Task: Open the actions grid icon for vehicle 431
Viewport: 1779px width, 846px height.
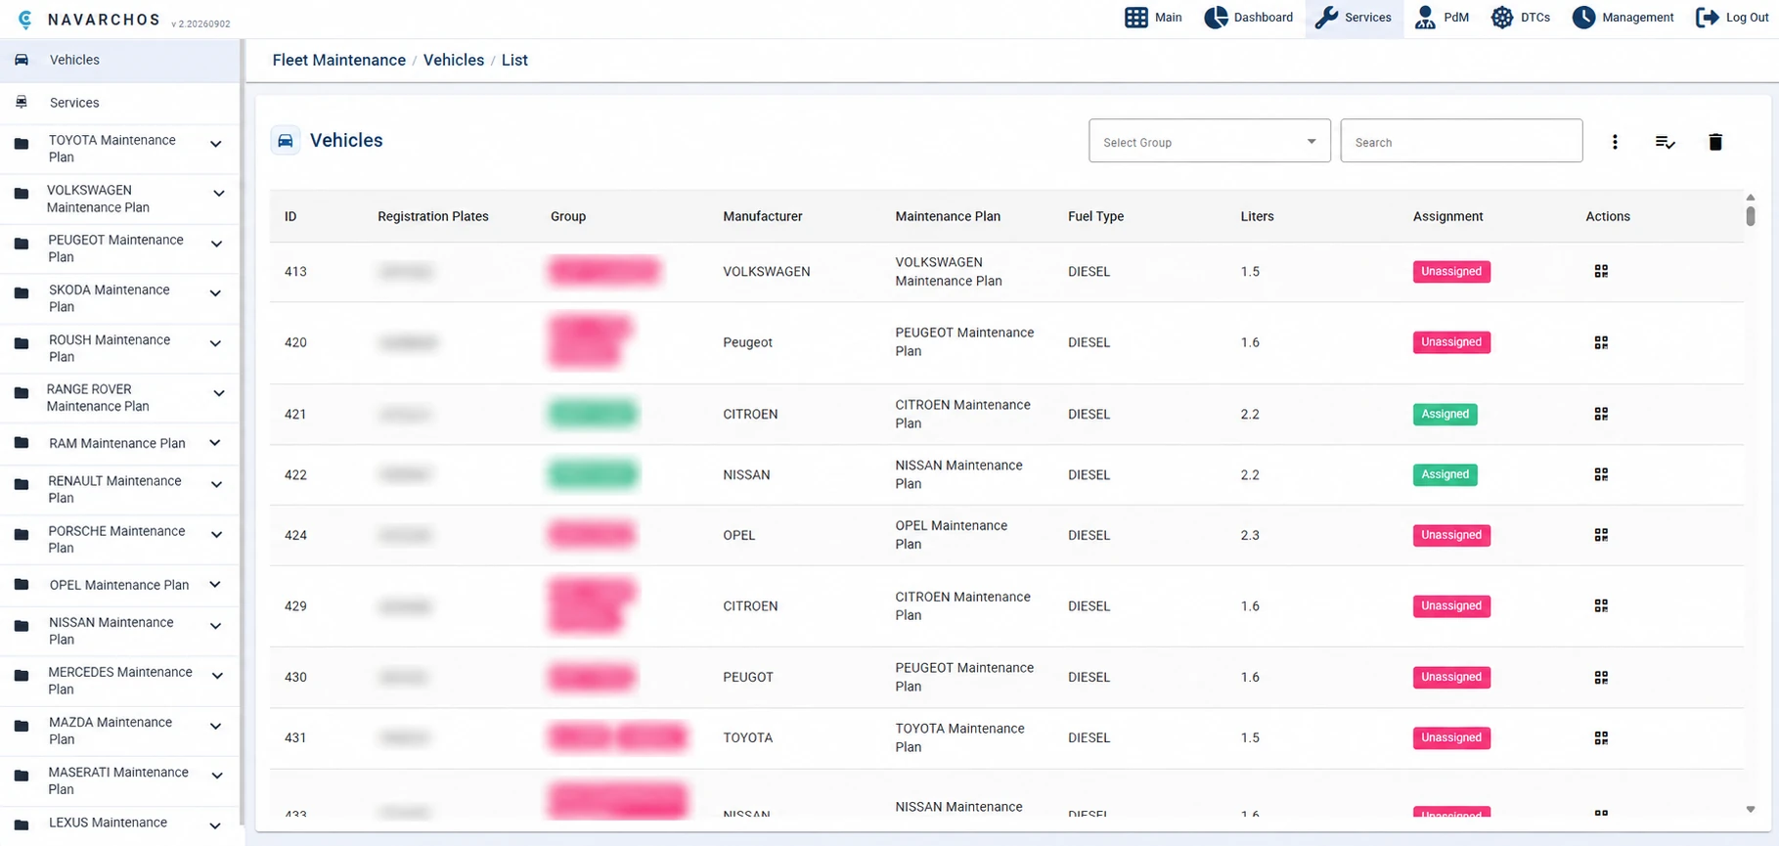Action: point(1601,737)
